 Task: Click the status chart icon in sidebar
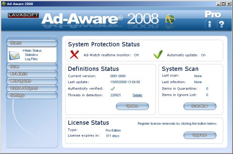tap(14, 55)
